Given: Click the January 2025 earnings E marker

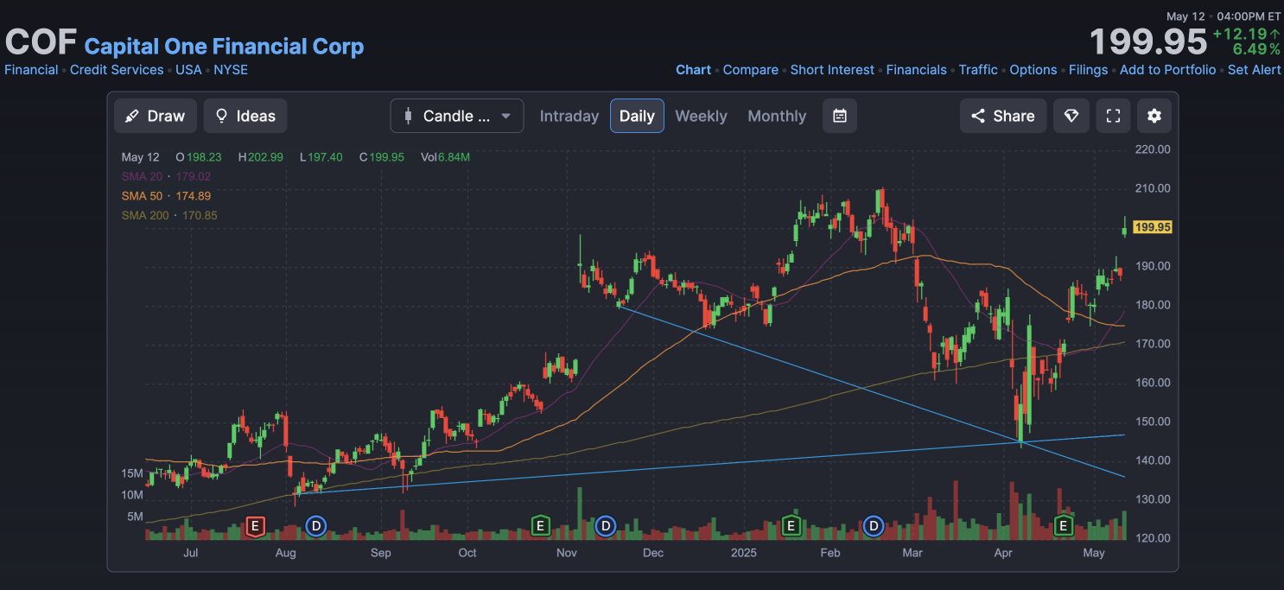Looking at the screenshot, I should coord(791,525).
